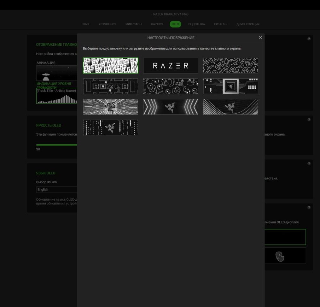The height and width of the screenshot is (307, 320).
Task: Select the pixel arcade RAZER maze preset
Action: pyautogui.click(x=110, y=86)
